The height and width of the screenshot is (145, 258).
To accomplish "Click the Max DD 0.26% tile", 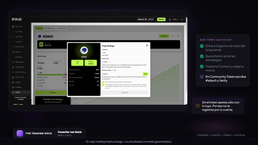I will pos(91,63).
